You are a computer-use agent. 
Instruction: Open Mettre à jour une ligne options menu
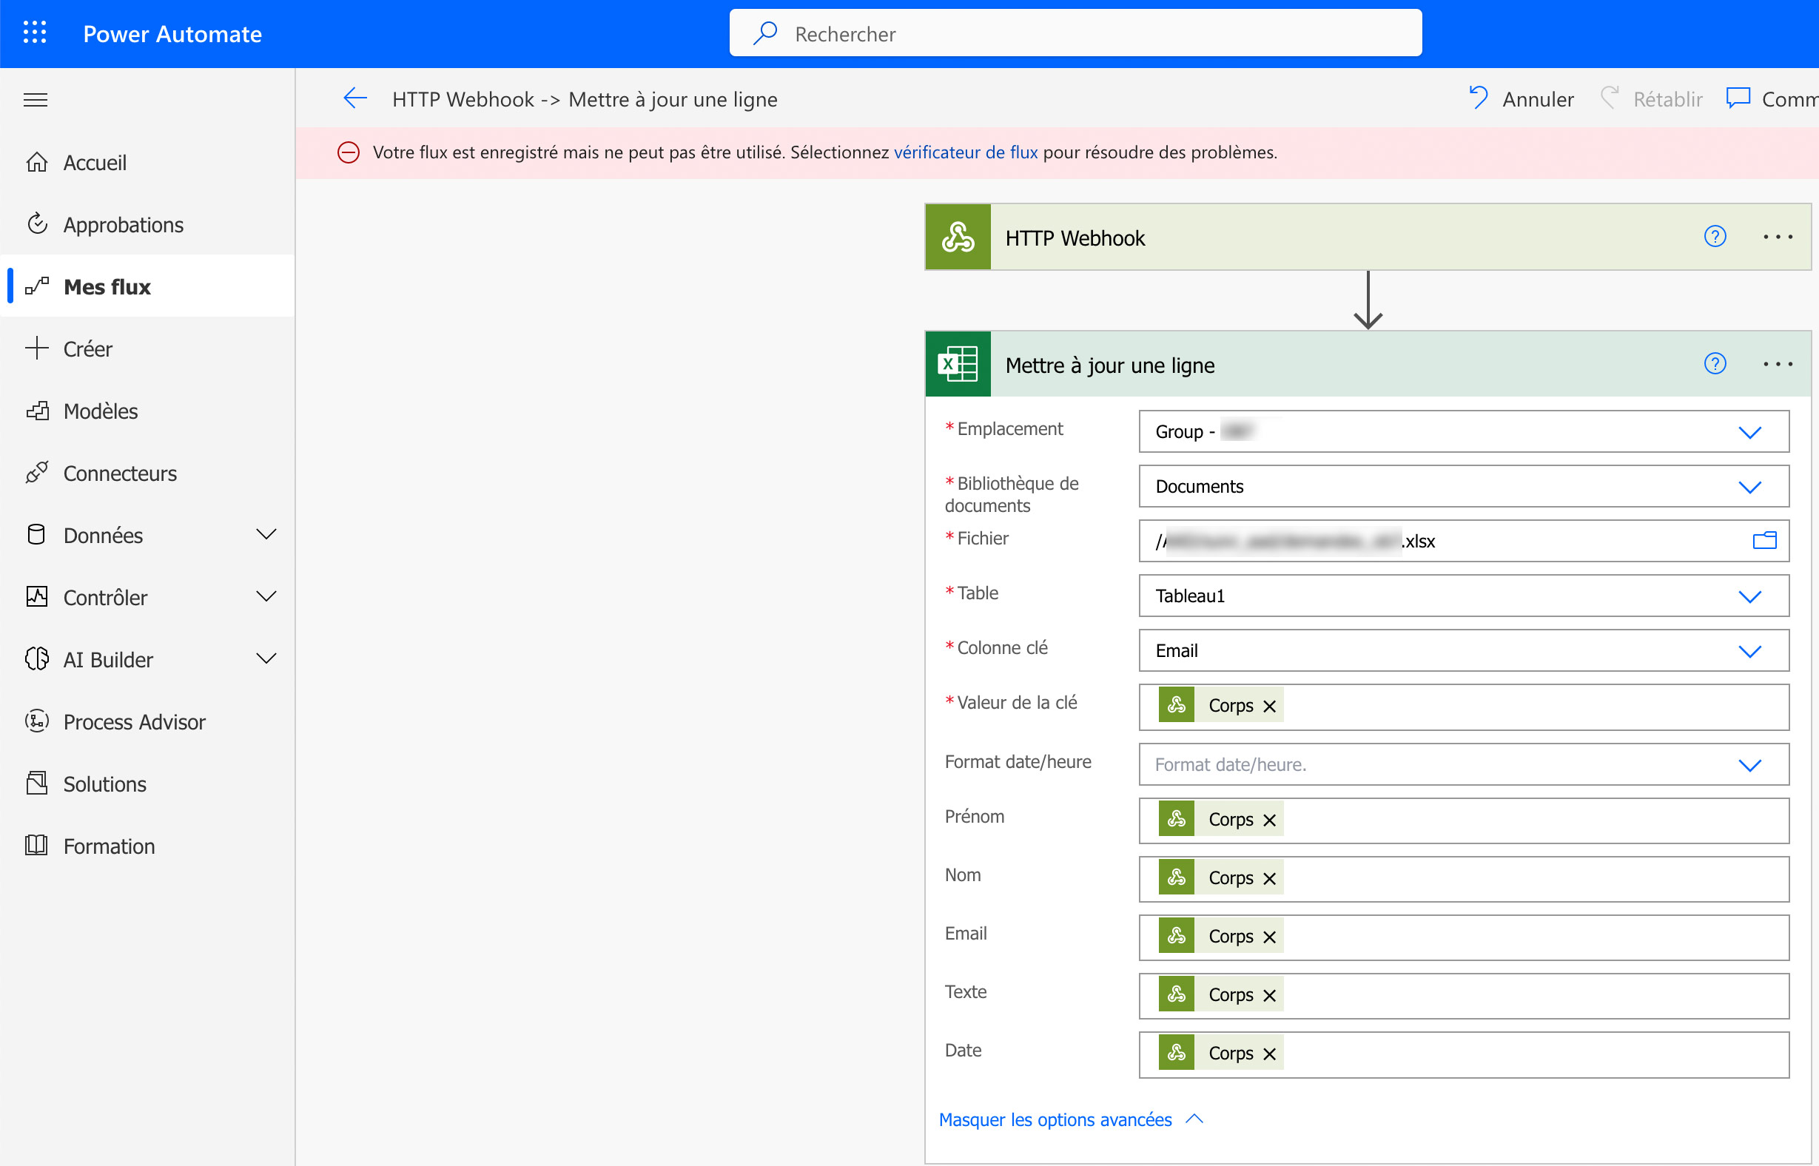[1778, 364]
